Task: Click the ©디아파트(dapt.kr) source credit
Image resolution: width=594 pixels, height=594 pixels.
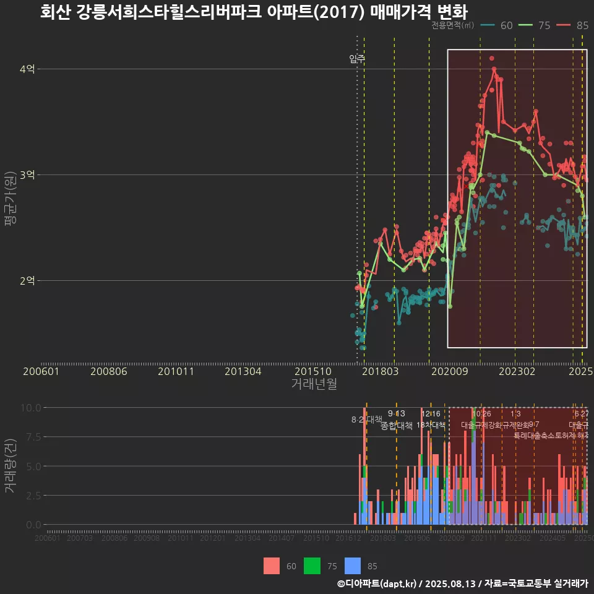Action: click(377, 583)
